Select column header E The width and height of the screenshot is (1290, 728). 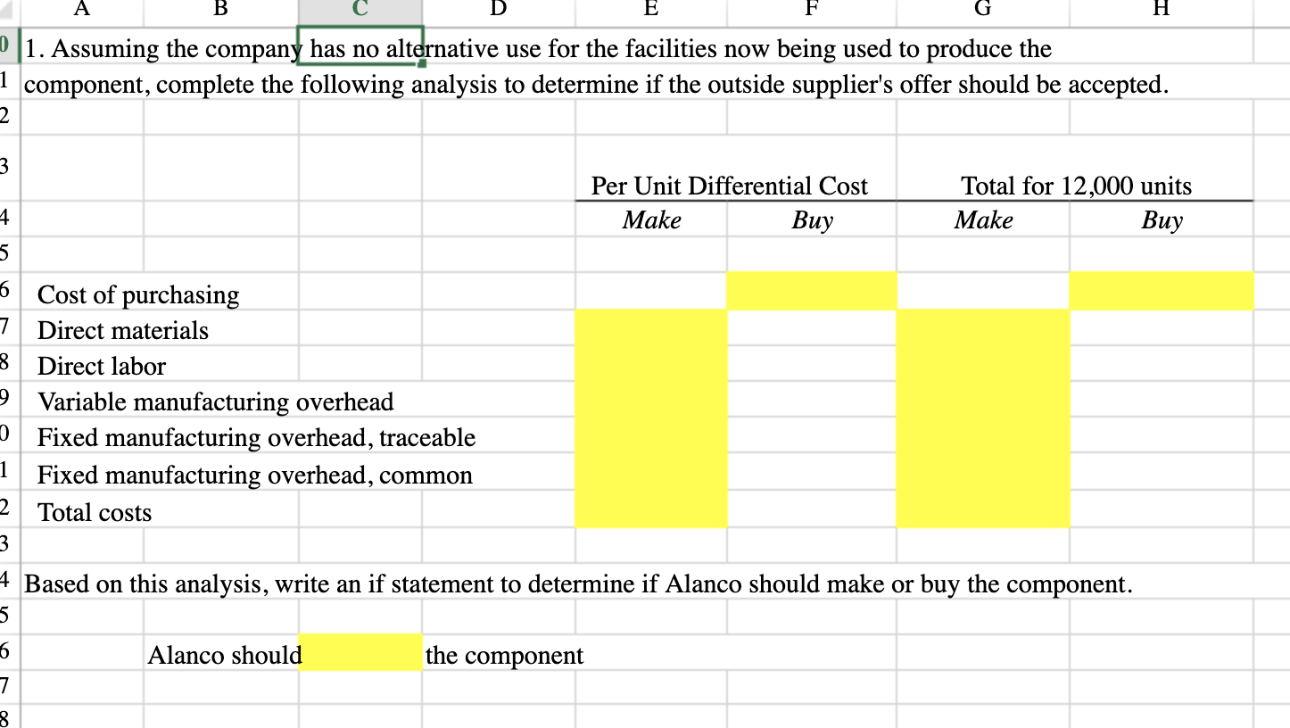click(650, 9)
